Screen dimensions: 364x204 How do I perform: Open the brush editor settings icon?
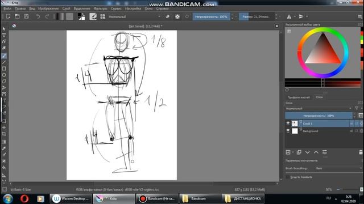(x=93, y=16)
